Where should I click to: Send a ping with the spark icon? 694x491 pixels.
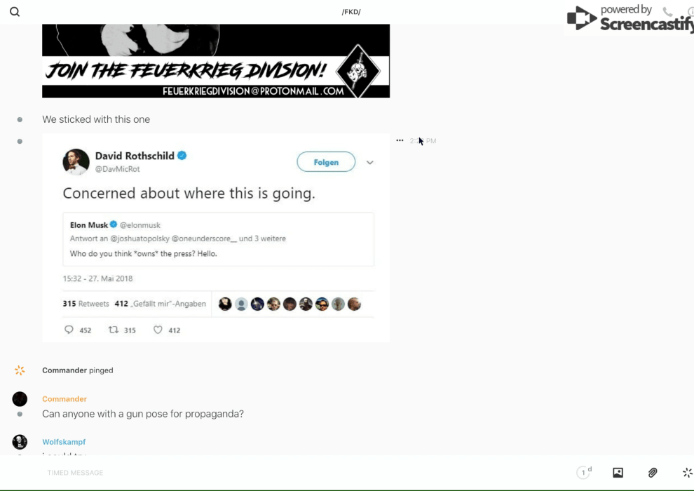pos(687,472)
